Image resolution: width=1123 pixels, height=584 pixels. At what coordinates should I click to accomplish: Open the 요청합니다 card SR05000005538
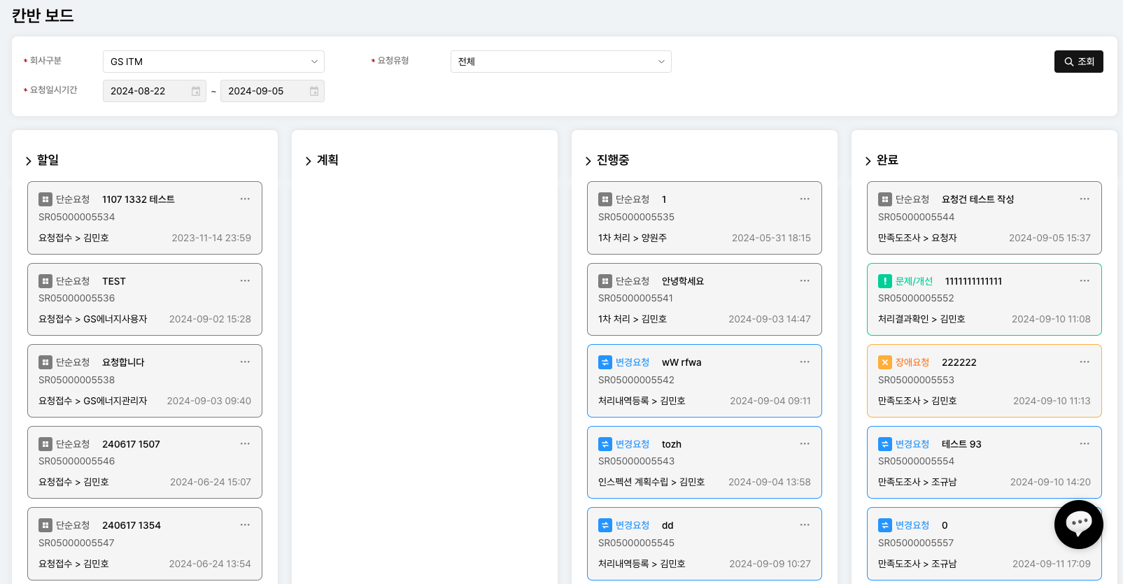point(144,381)
